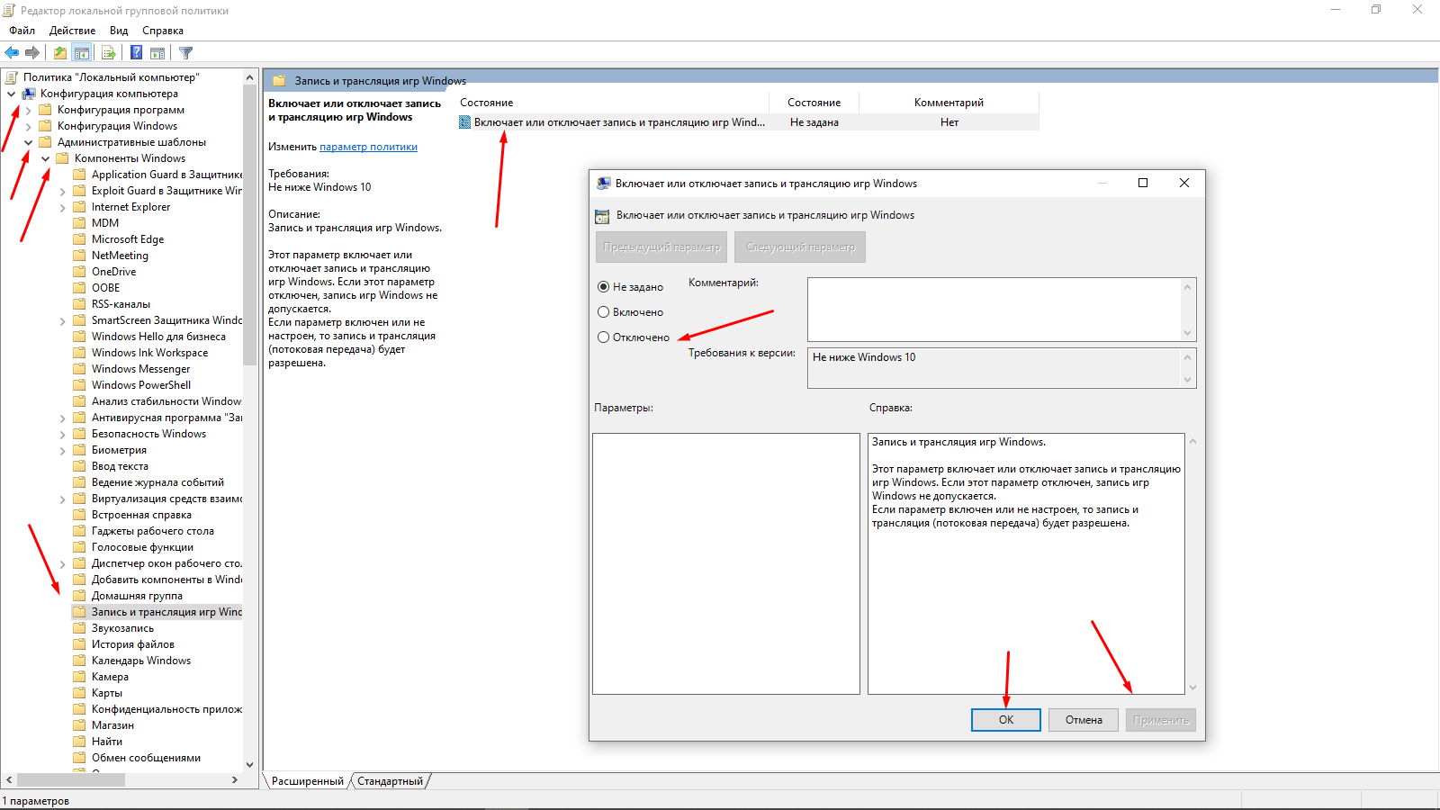Open the Действие menu
The width and height of the screenshot is (1440, 810).
tap(72, 31)
